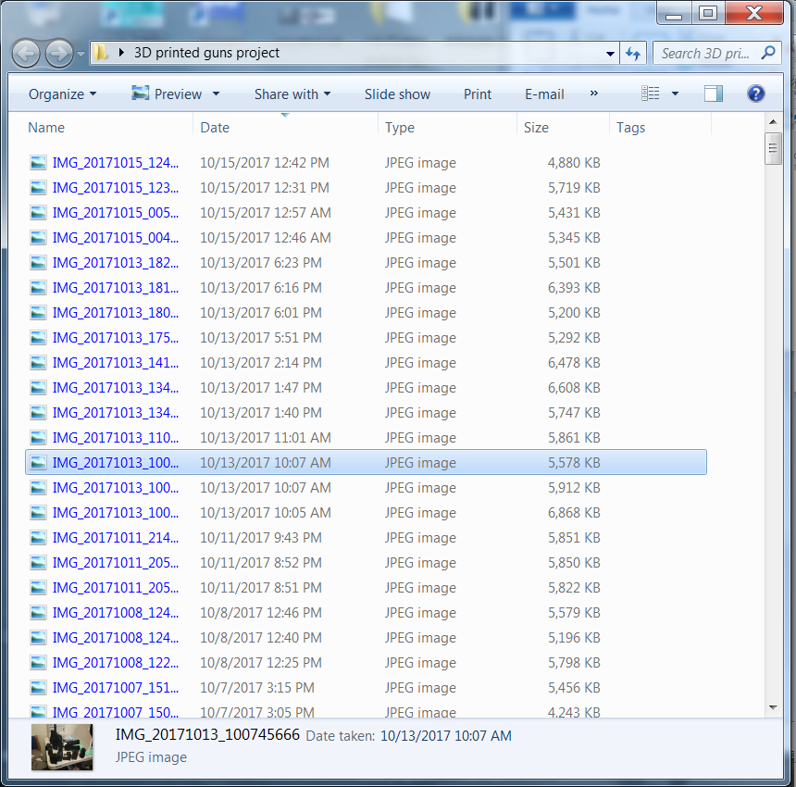Click image icon of IMG_20171013_141...
The width and height of the screenshot is (796, 787).
tap(39, 363)
